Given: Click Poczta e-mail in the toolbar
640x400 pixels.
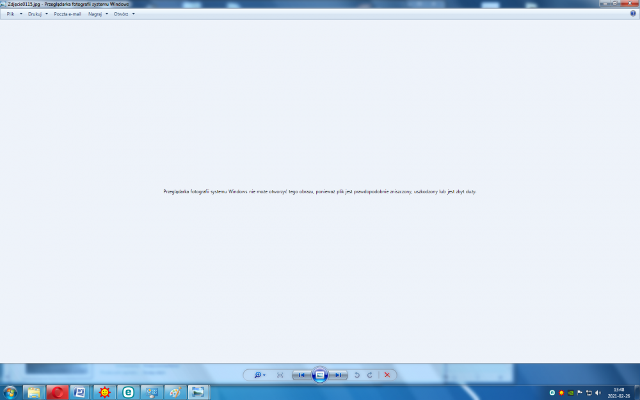Looking at the screenshot, I should (x=67, y=13).
